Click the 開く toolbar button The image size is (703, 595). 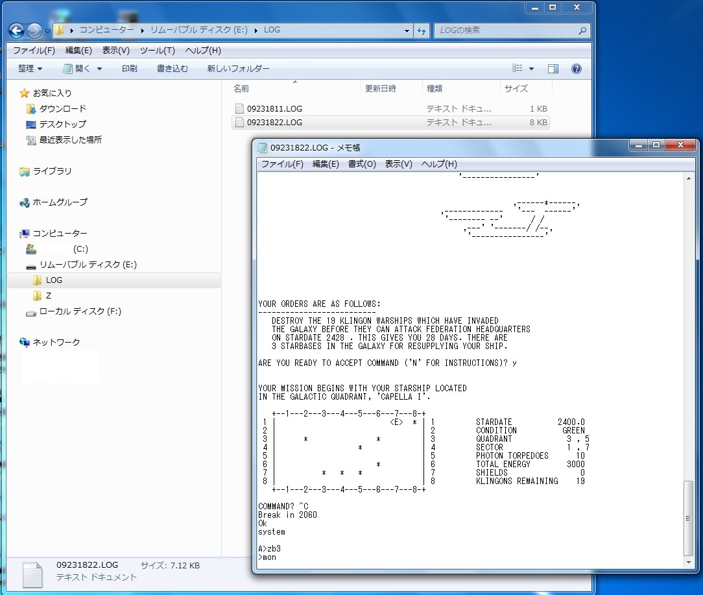[77, 69]
